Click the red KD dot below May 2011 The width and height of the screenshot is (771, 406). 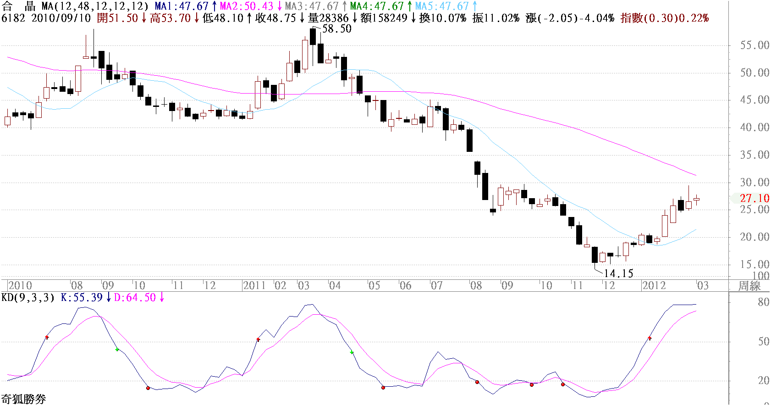pos(383,388)
